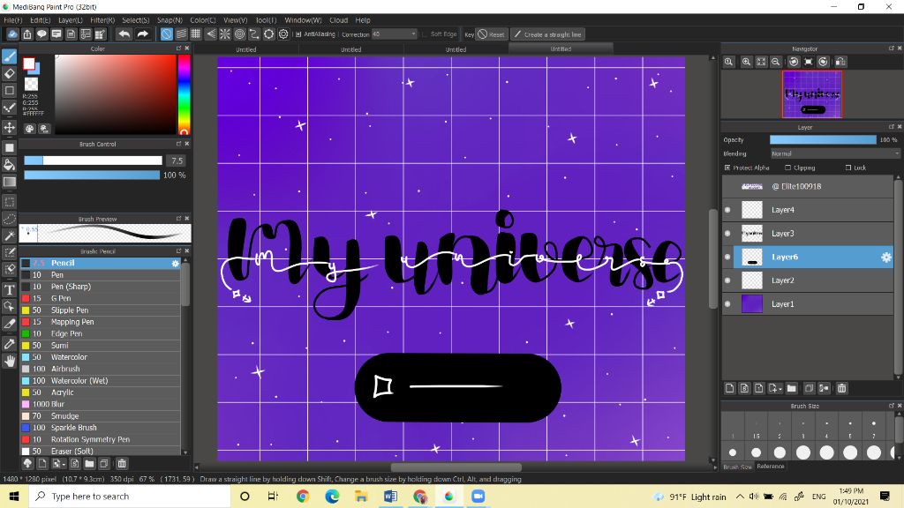
Task: Open the Layer menu
Action: click(x=71, y=19)
